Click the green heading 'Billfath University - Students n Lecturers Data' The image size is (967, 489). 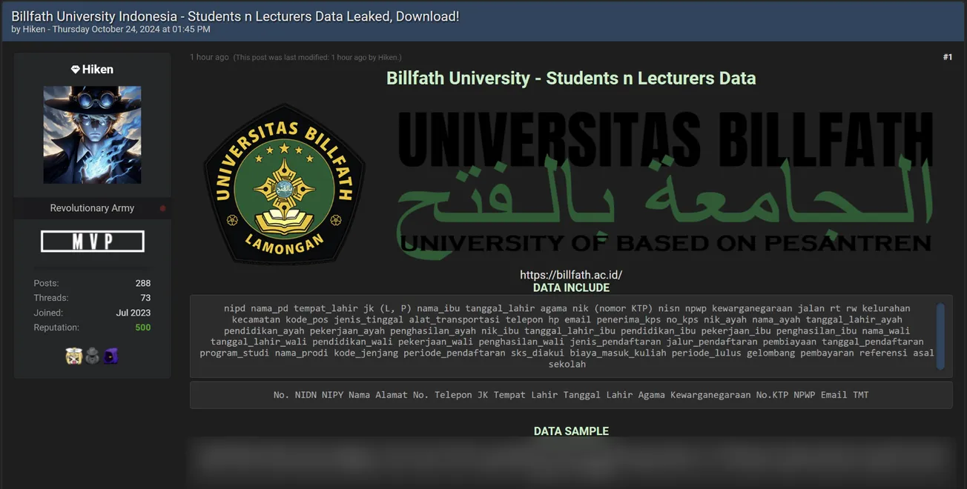click(x=571, y=77)
